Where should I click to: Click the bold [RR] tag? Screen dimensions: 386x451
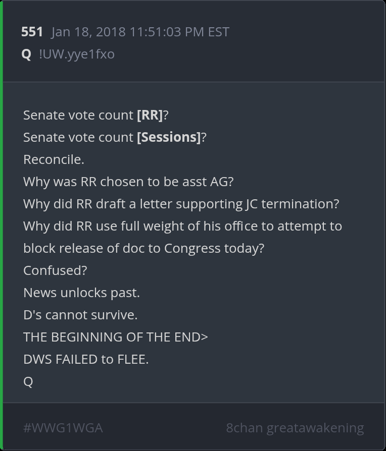[x=150, y=115]
